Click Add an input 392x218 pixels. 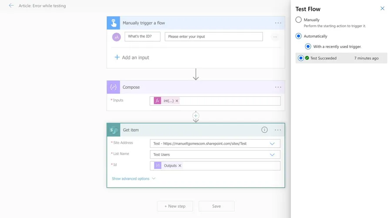(x=132, y=57)
